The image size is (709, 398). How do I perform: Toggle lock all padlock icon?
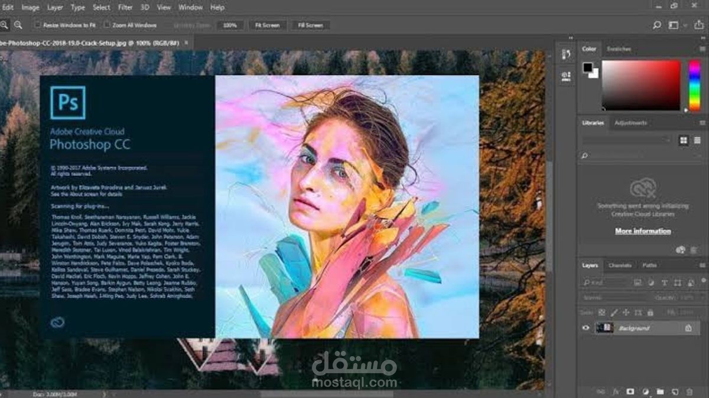650,313
